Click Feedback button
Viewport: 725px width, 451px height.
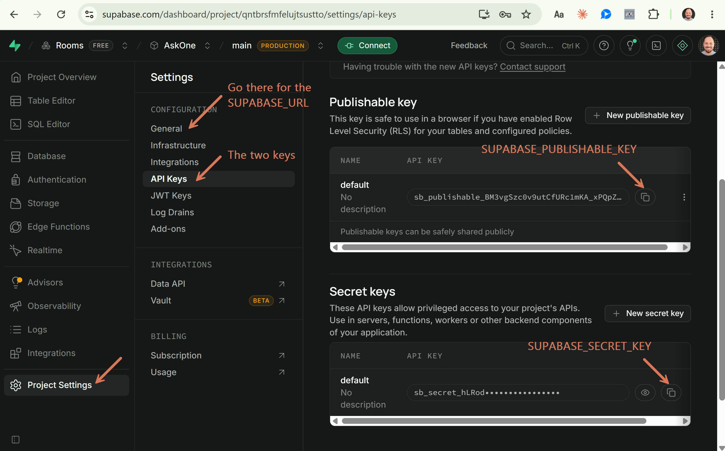coord(469,45)
